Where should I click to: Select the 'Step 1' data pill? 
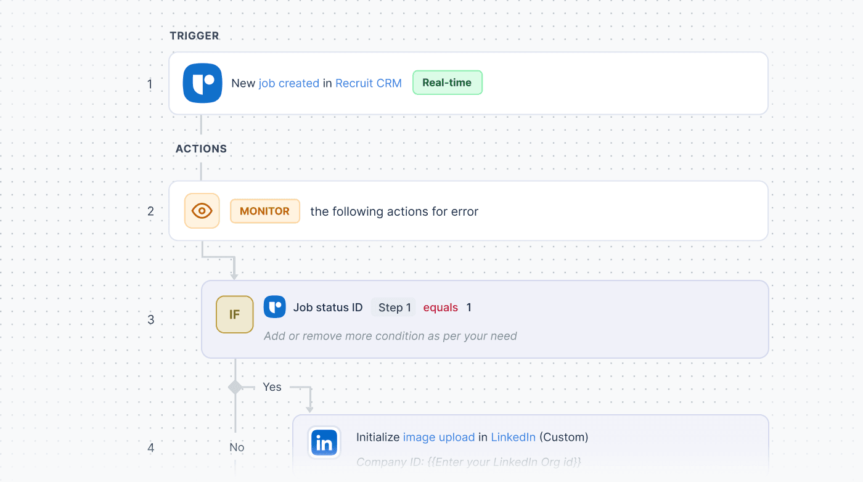(x=394, y=308)
